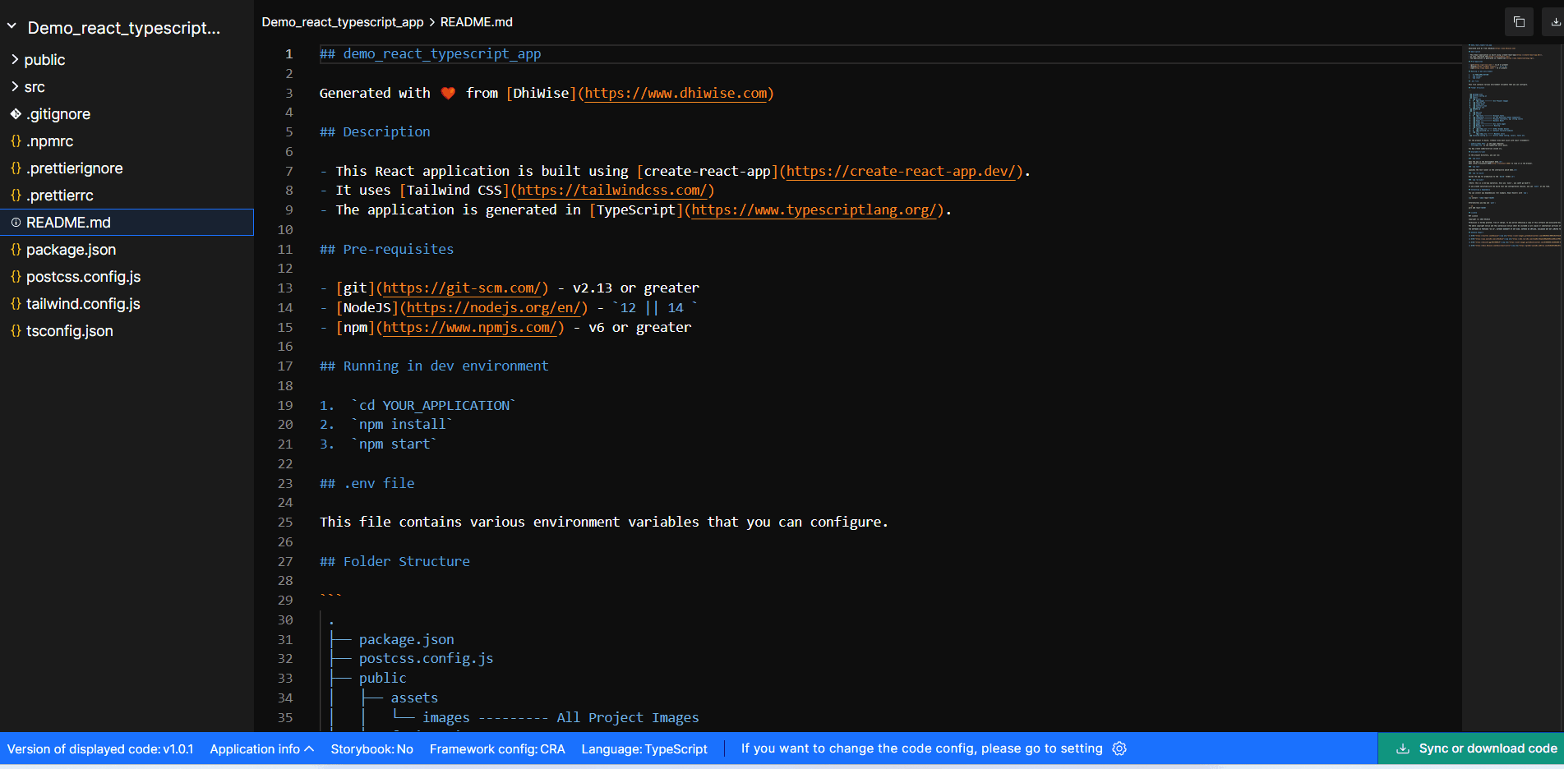The height and width of the screenshot is (769, 1564).
Task: Click the demo_react_typescript_app heading line 1
Action: [x=431, y=54]
